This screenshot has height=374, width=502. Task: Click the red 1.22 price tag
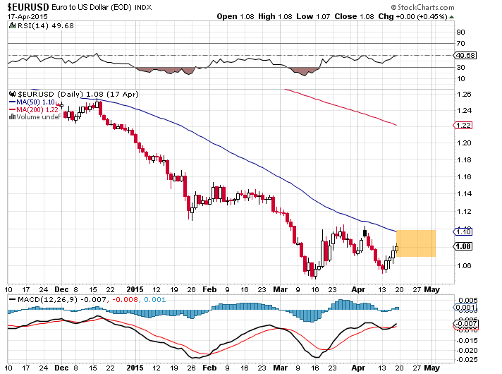tap(462, 125)
